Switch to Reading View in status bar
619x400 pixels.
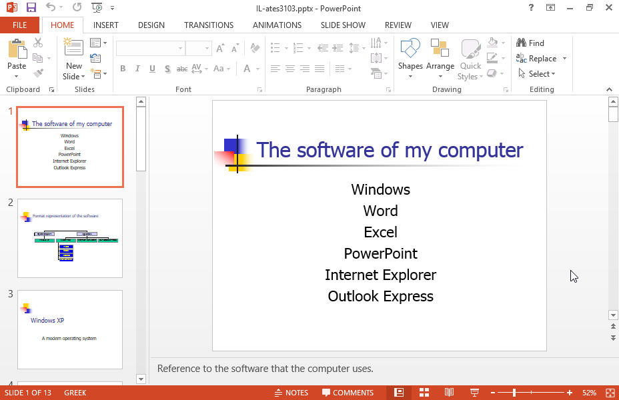[x=450, y=393]
